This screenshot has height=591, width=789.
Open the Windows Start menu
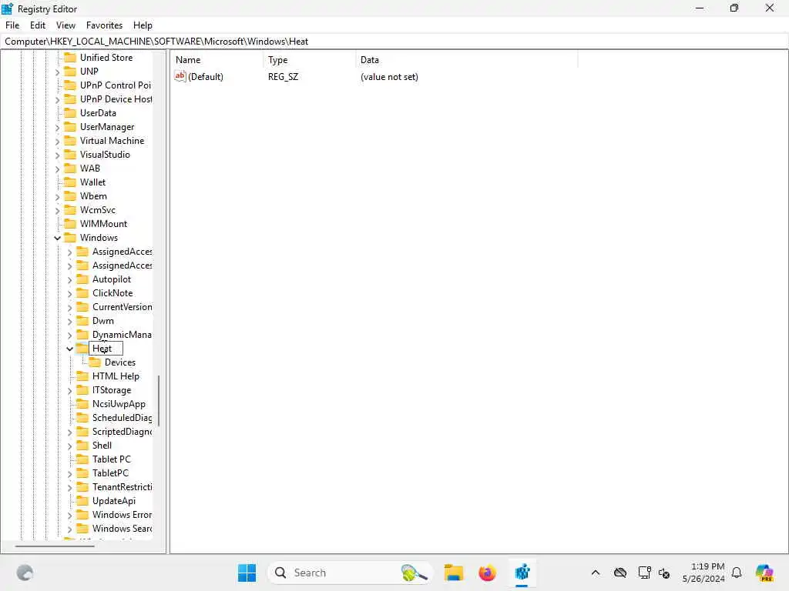coord(247,573)
